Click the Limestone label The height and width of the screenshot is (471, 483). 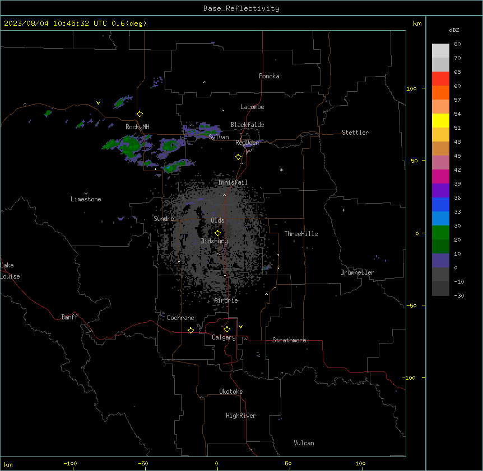click(86, 199)
